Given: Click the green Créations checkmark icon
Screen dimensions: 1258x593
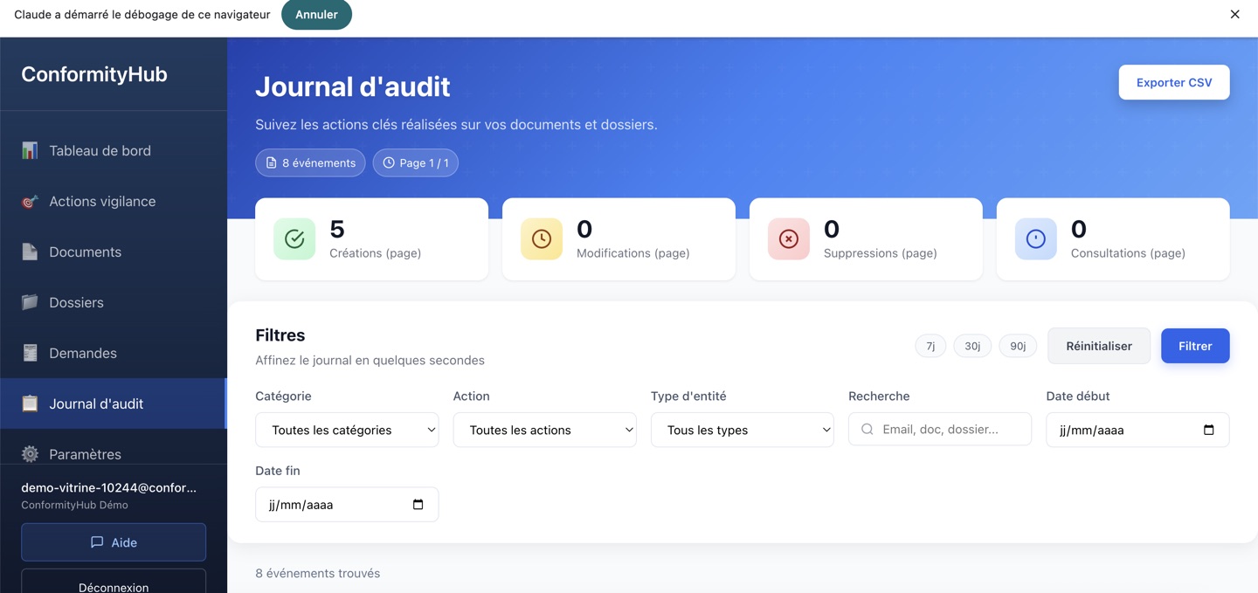Looking at the screenshot, I should (x=294, y=239).
